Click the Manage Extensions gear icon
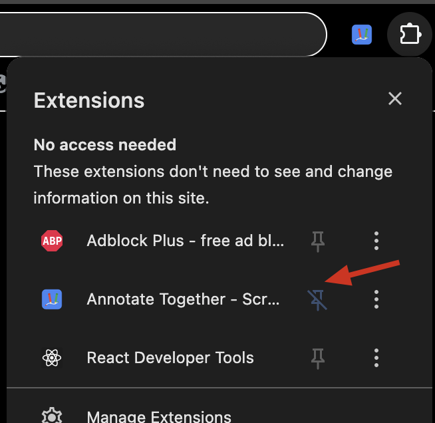The height and width of the screenshot is (423, 435). [52, 415]
